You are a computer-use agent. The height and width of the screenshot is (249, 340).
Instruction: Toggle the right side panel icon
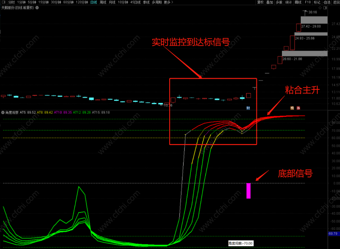coord(325,8)
